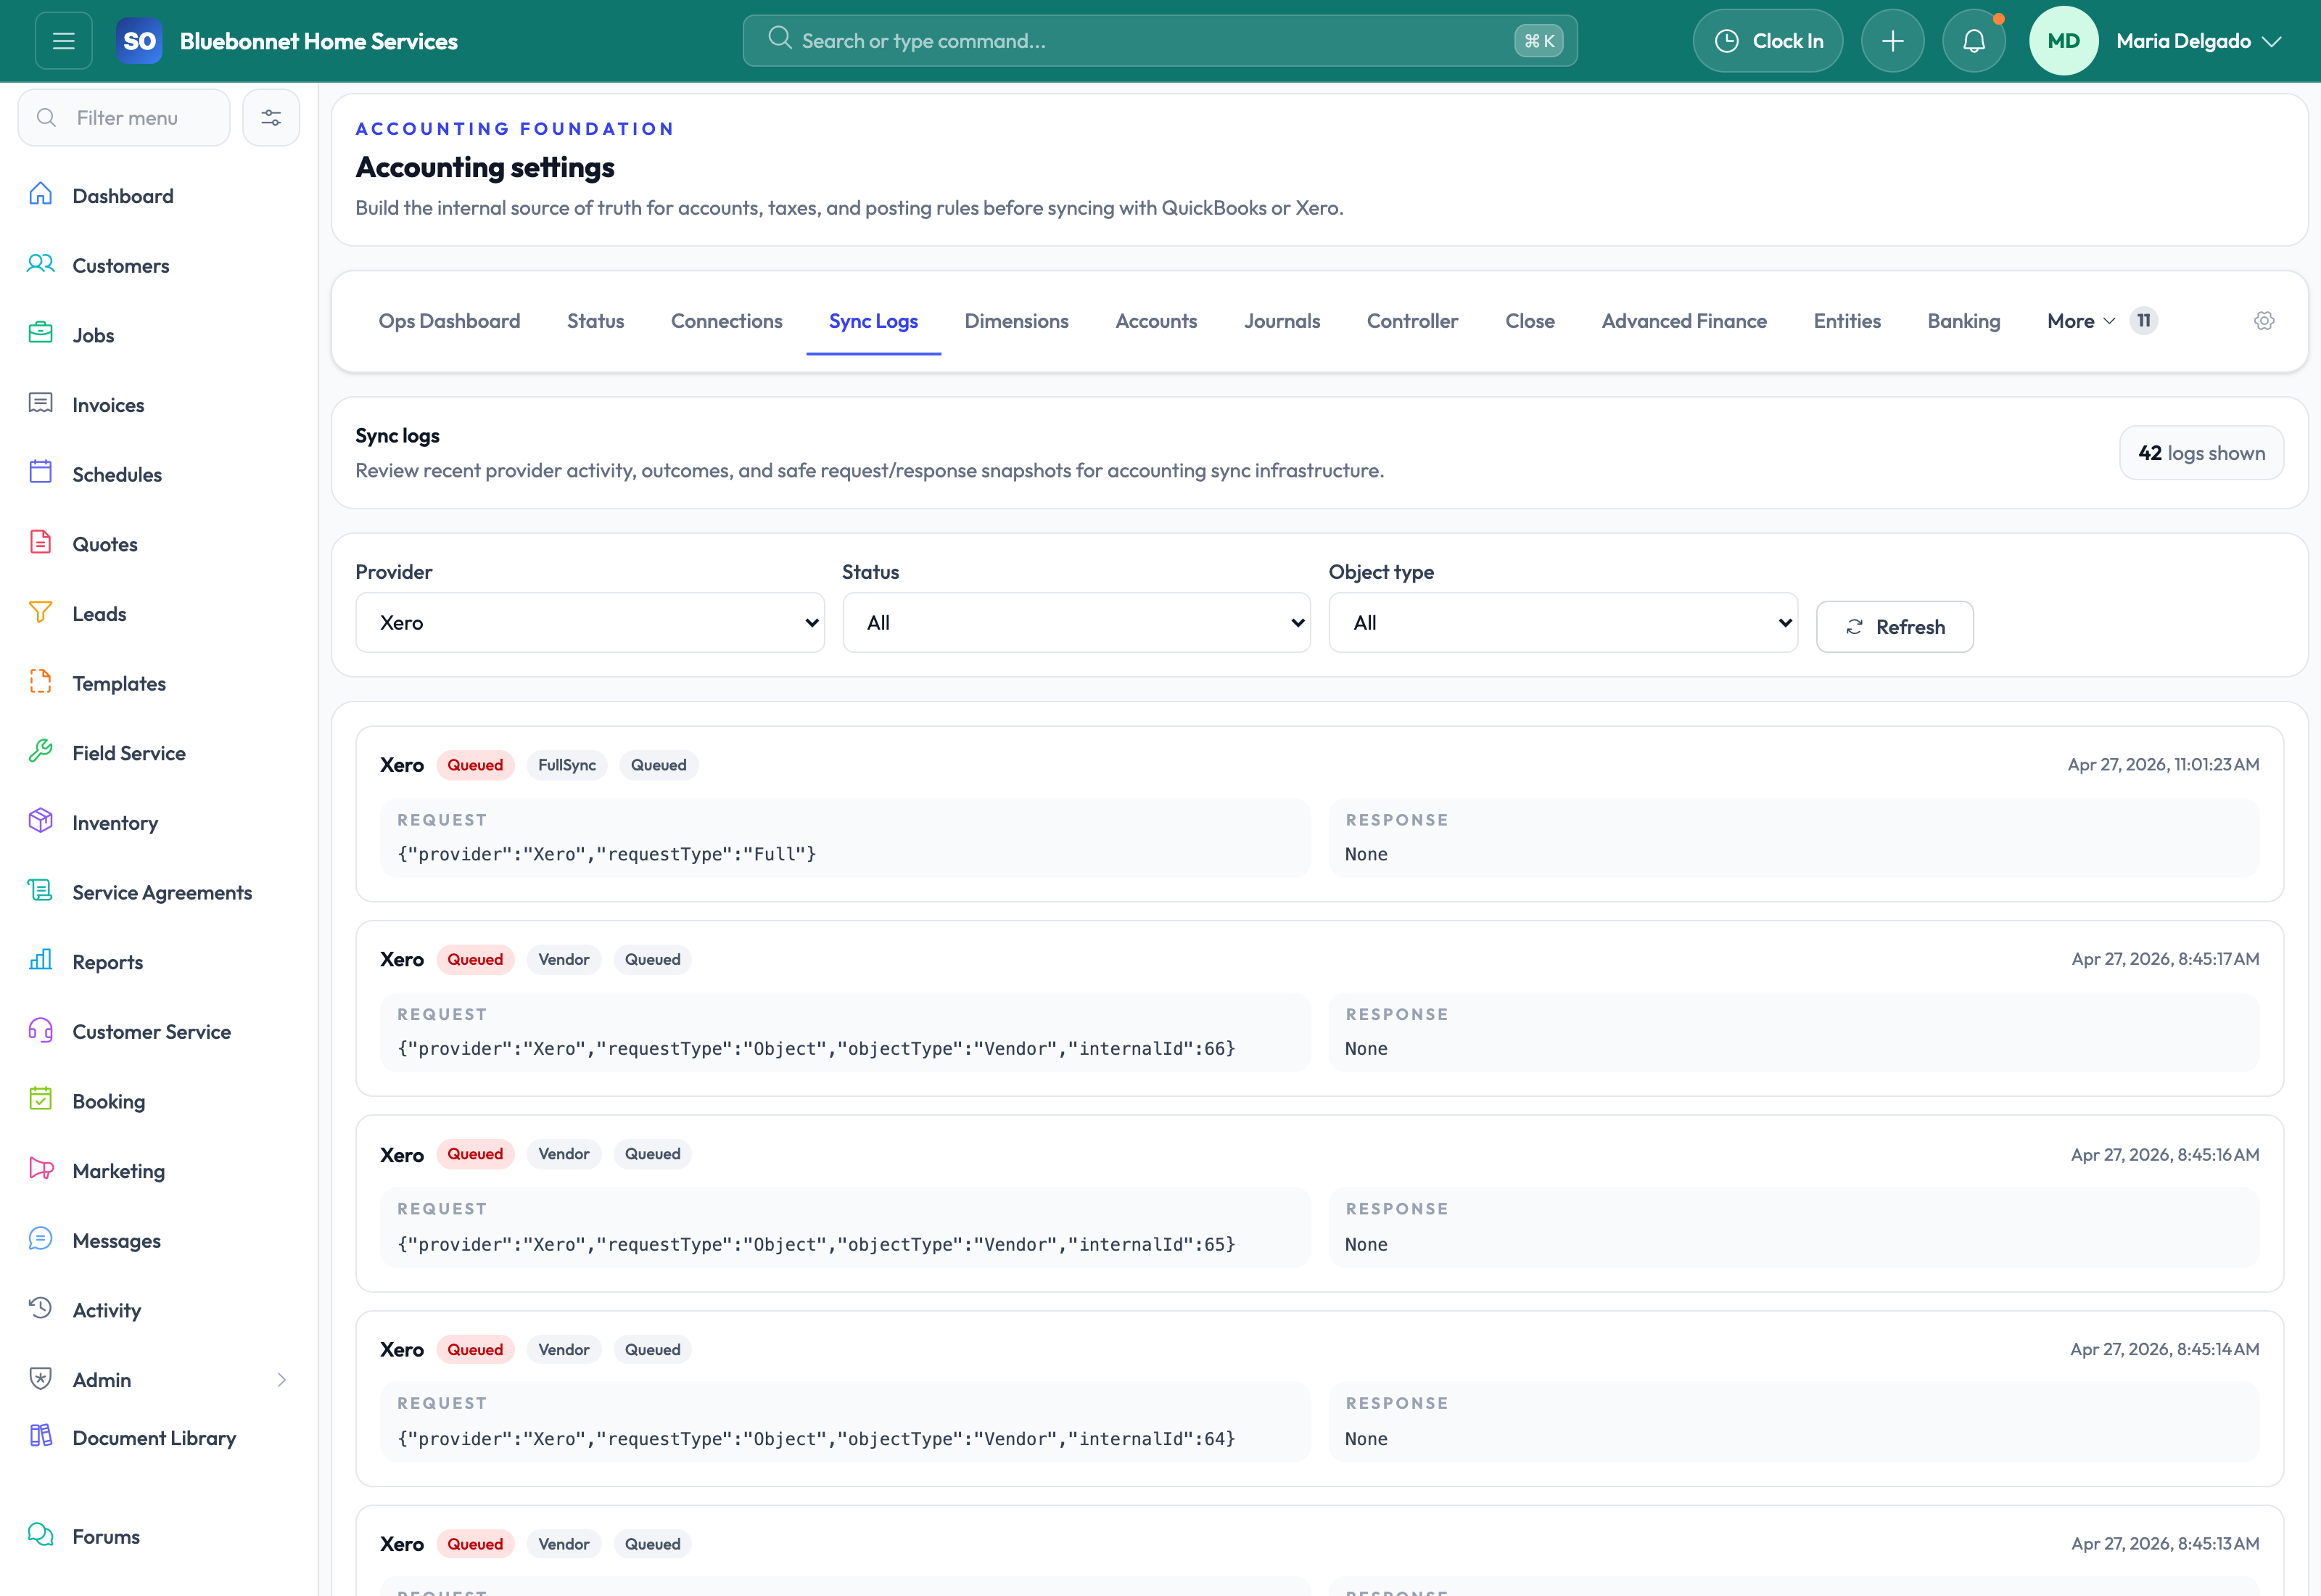
Task: Click the Booking calendar-check icon
Action: 40,1099
